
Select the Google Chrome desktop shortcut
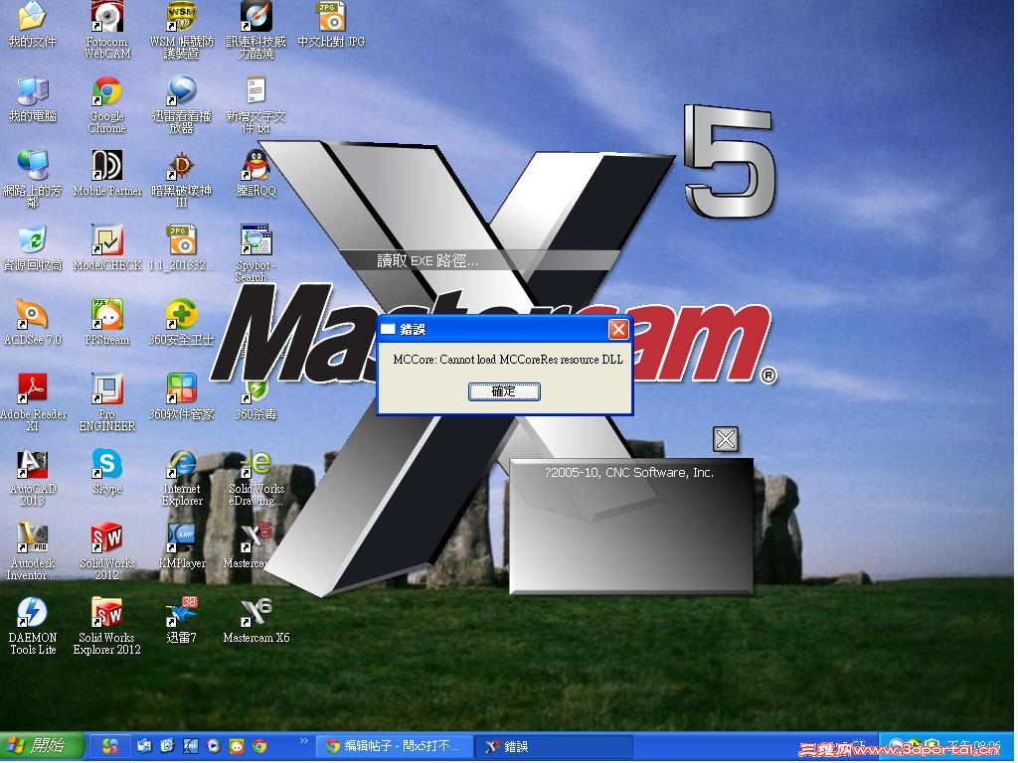[x=107, y=105]
